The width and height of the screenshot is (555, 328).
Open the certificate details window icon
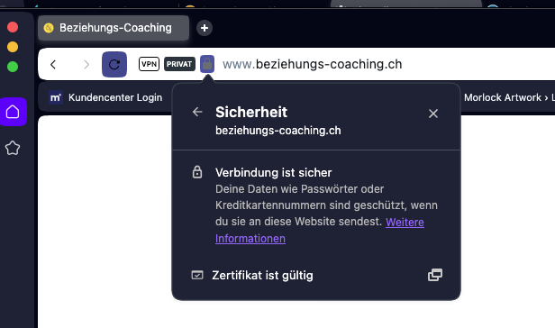click(435, 275)
